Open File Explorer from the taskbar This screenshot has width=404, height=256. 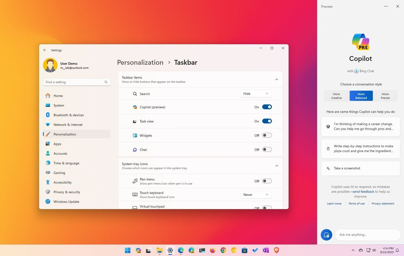159,250
